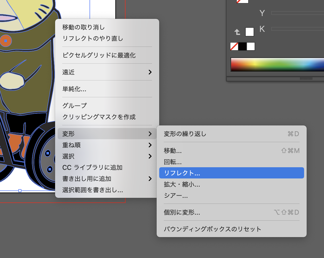Screen dimensions: 324x258
Task: Click the upper blue anchor point on the wheel
Action: pyautogui.click(x=48, y=153)
